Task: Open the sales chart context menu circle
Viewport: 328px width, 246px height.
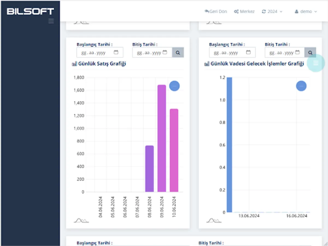Action: [174, 86]
